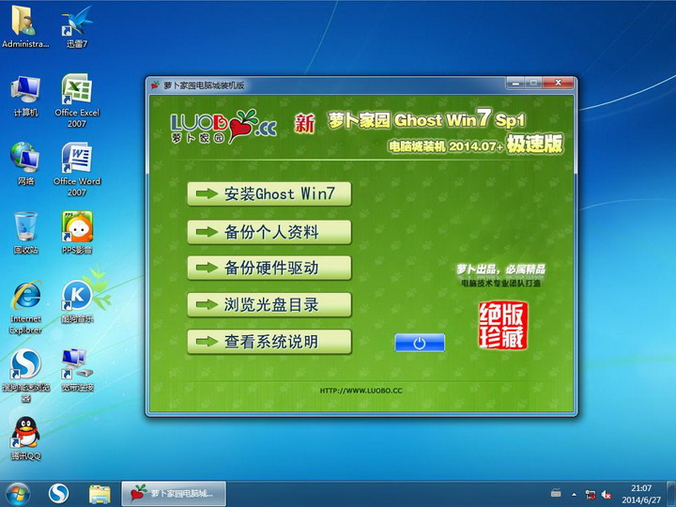Image resolution: width=676 pixels, height=507 pixels.
Task: Open the Sogou browser desktop shortcut
Action: 26,375
